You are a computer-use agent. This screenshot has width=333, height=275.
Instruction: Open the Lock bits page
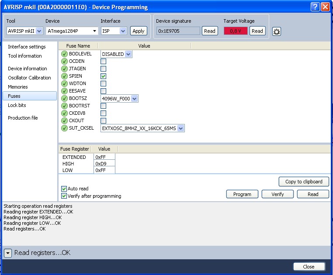pyautogui.click(x=17, y=105)
